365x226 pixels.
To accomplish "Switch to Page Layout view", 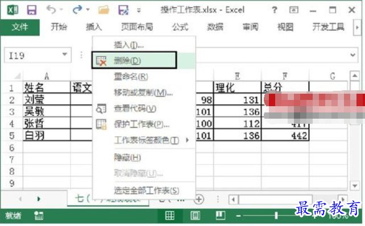I will pos(195,216).
